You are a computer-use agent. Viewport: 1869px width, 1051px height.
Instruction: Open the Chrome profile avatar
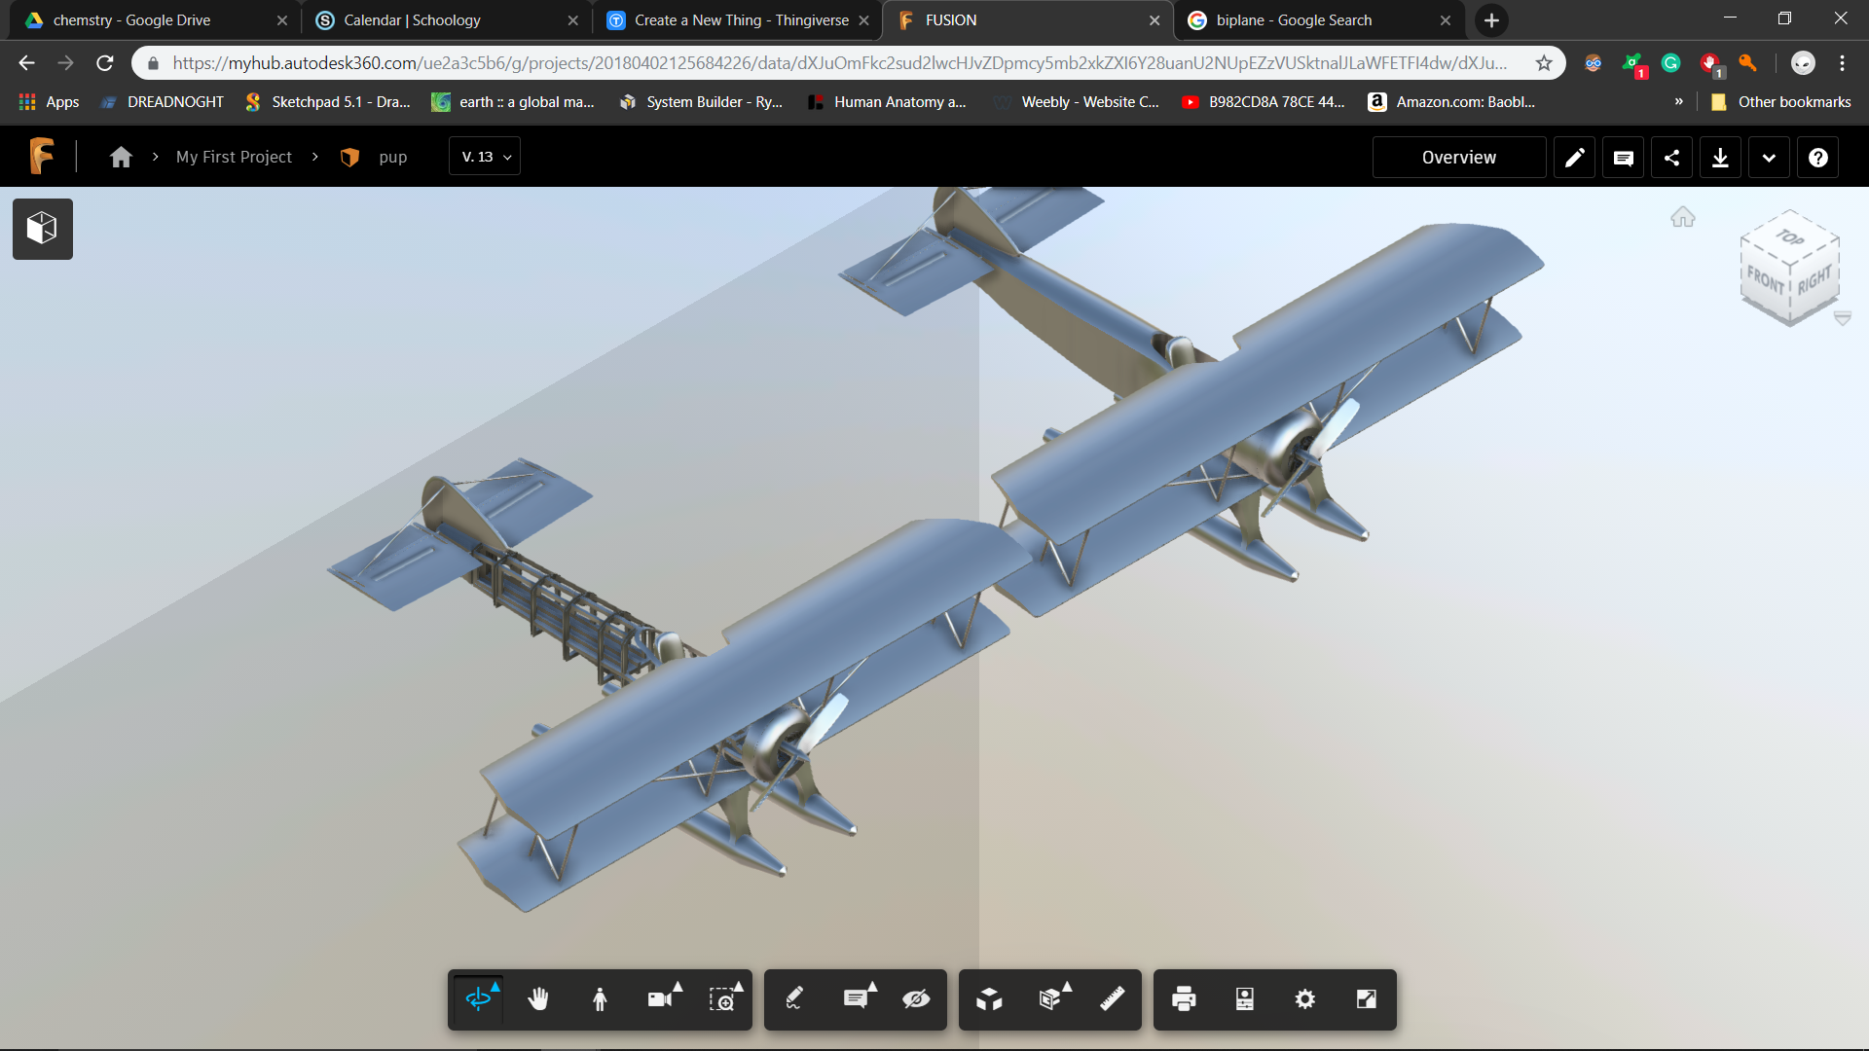click(x=1803, y=63)
